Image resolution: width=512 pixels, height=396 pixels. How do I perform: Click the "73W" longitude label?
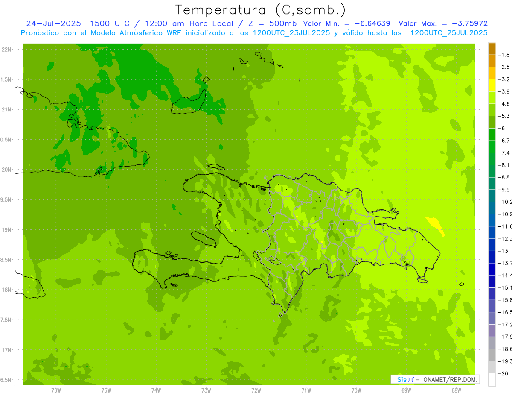206,390
